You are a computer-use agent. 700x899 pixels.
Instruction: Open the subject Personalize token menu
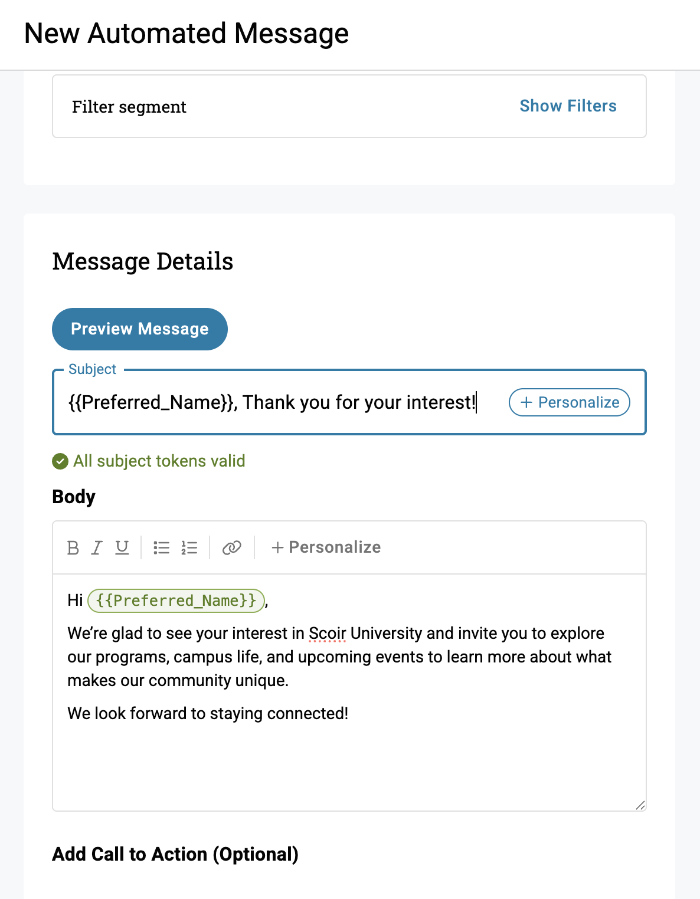569,402
